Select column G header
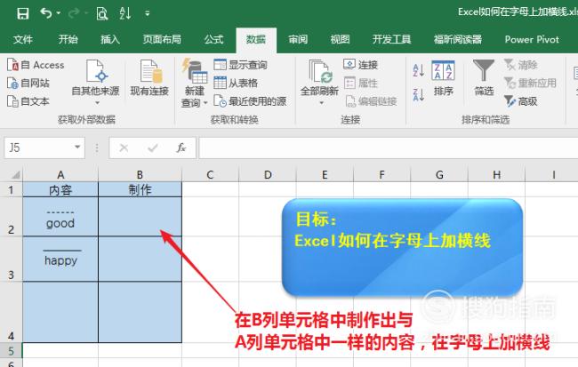Viewport: 578px width, 367px height. click(439, 175)
